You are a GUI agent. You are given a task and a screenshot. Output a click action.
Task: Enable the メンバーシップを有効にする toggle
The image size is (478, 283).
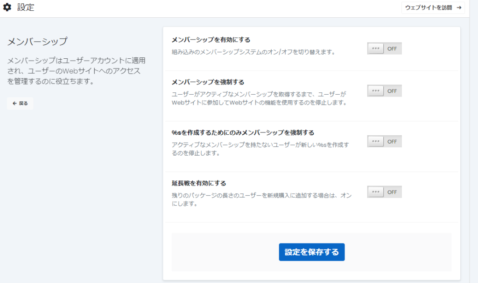tap(384, 48)
